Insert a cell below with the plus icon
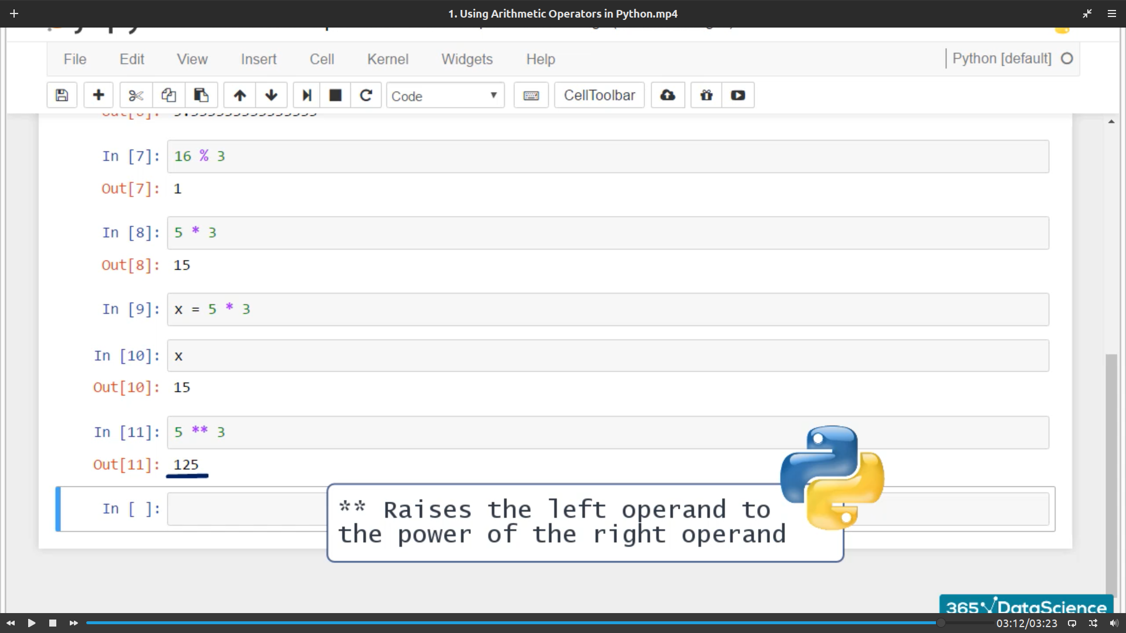Screen dimensions: 1126x633 (x=99, y=96)
